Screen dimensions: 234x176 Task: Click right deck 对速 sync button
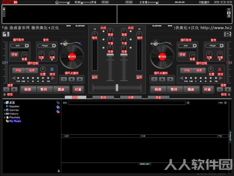[208, 89]
